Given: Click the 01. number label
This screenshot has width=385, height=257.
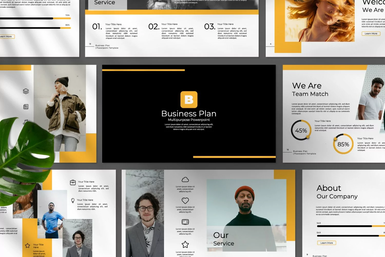Looking at the screenshot, I should [x=97, y=26].
